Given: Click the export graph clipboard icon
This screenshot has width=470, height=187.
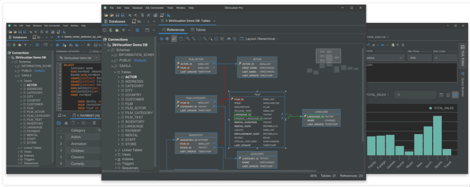Looking at the screenshot, I should 181,38.
